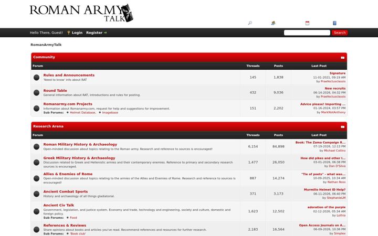Click status icon for Romanarmy.com Projects

click(36, 108)
